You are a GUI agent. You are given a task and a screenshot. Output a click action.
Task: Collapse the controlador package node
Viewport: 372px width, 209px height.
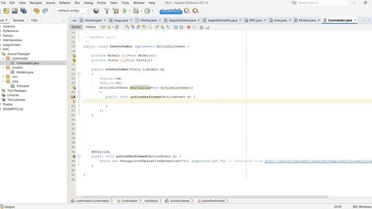tap(3, 58)
